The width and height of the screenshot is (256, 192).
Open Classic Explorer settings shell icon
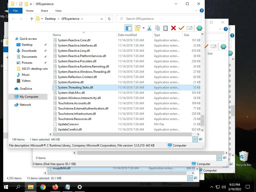click(199, 28)
